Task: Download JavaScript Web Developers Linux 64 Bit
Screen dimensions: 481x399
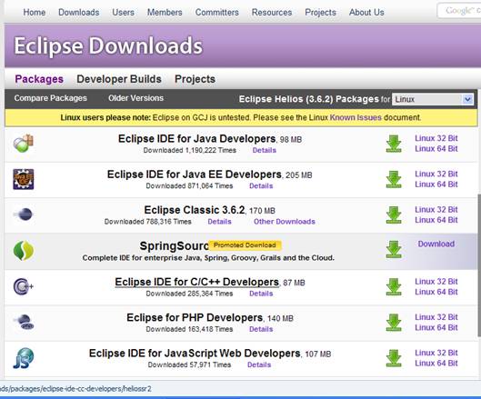Action: click(436, 364)
